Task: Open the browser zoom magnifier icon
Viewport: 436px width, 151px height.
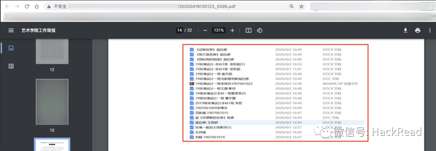Action: 291,6
